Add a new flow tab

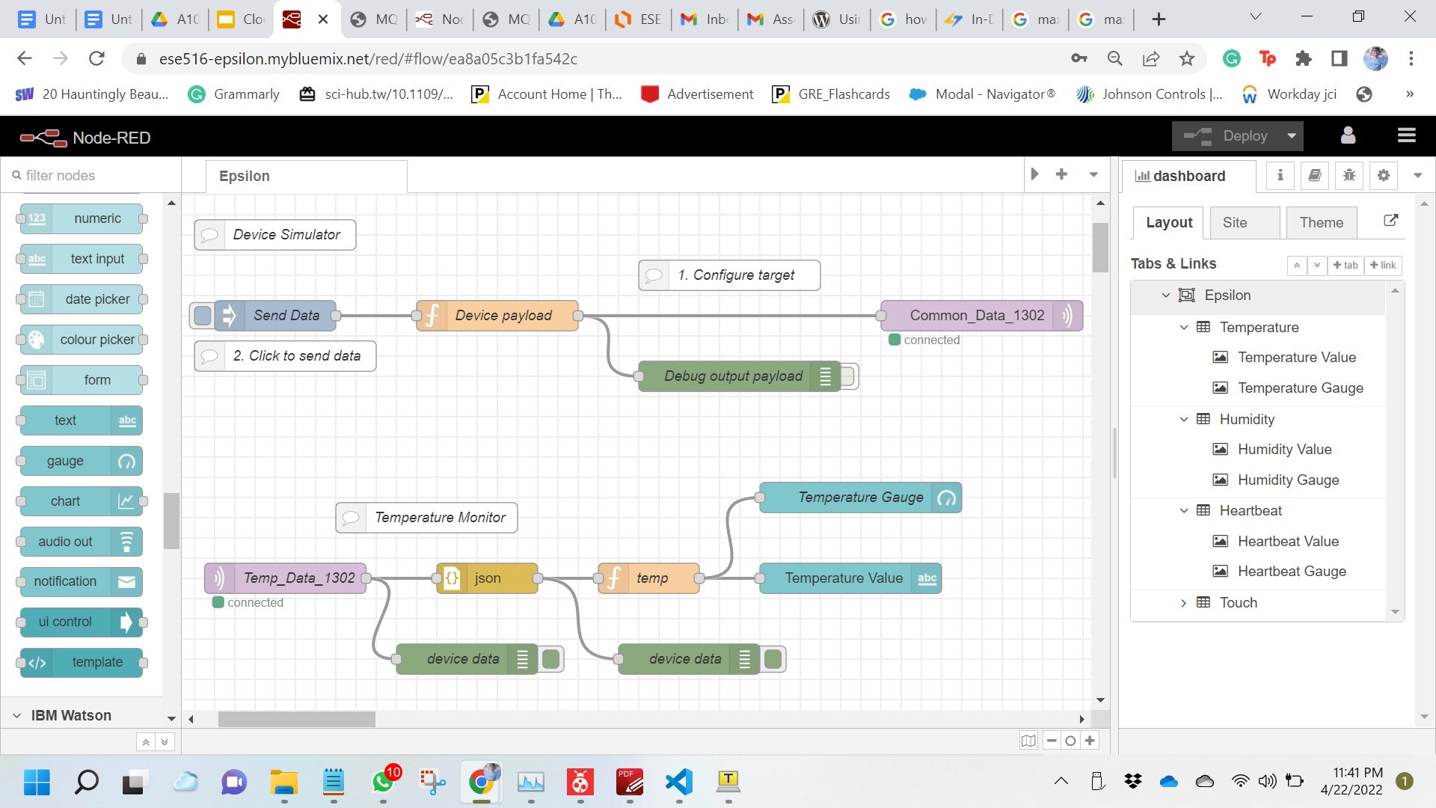coord(1061,174)
